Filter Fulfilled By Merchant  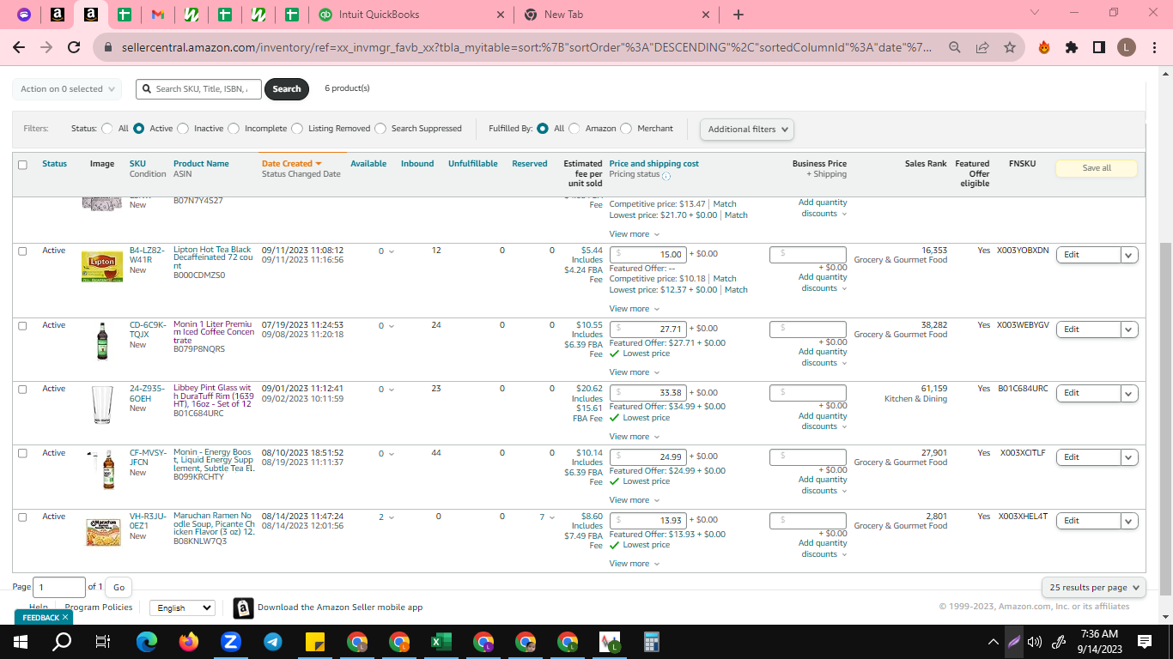tap(627, 129)
